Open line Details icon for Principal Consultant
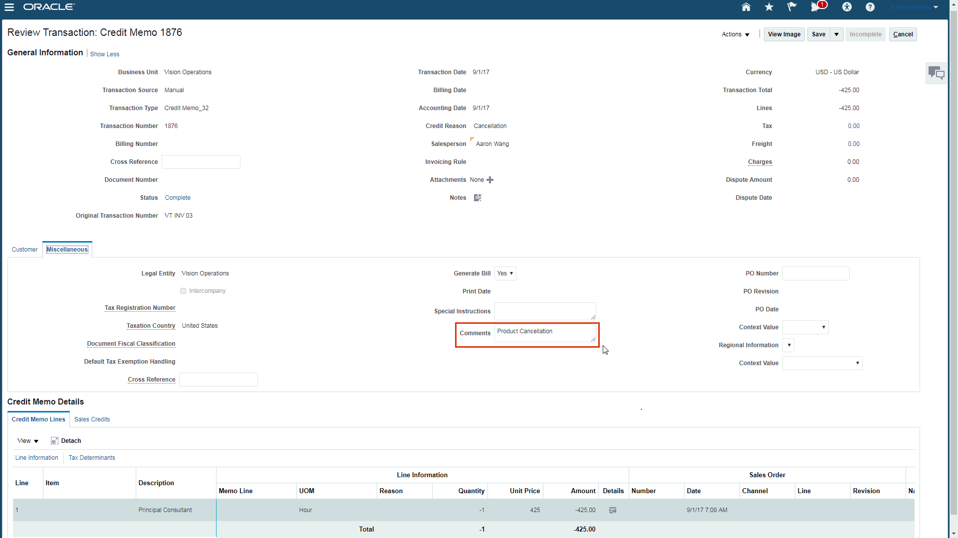The height and width of the screenshot is (538, 958). click(613, 510)
